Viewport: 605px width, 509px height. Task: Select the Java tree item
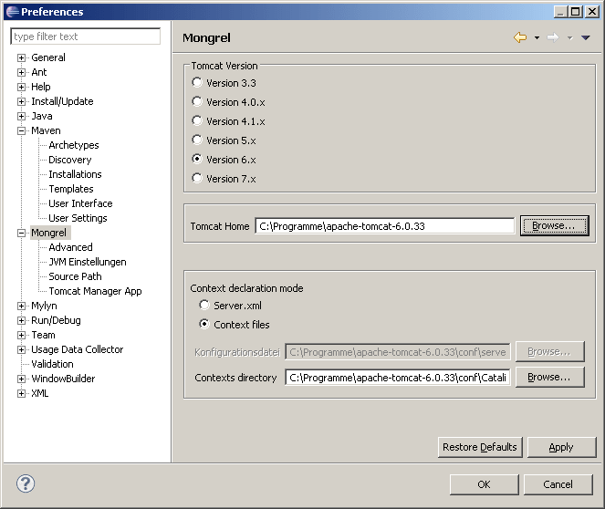click(42, 116)
